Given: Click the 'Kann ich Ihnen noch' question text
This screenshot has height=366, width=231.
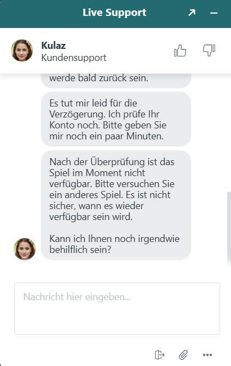Looking at the screenshot, I should click(x=114, y=244).
